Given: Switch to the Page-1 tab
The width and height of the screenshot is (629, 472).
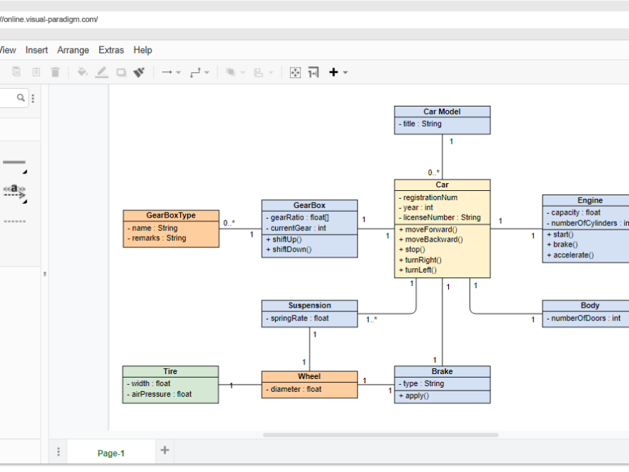Looking at the screenshot, I should point(110,453).
